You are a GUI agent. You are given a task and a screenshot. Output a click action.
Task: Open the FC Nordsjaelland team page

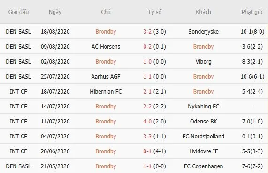(x=203, y=137)
